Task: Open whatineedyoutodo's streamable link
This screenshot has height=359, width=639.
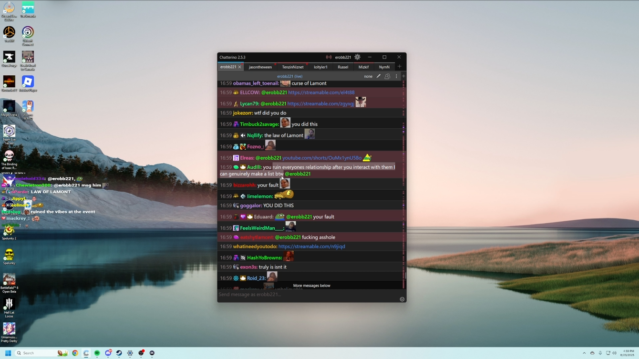Action: pos(312,246)
